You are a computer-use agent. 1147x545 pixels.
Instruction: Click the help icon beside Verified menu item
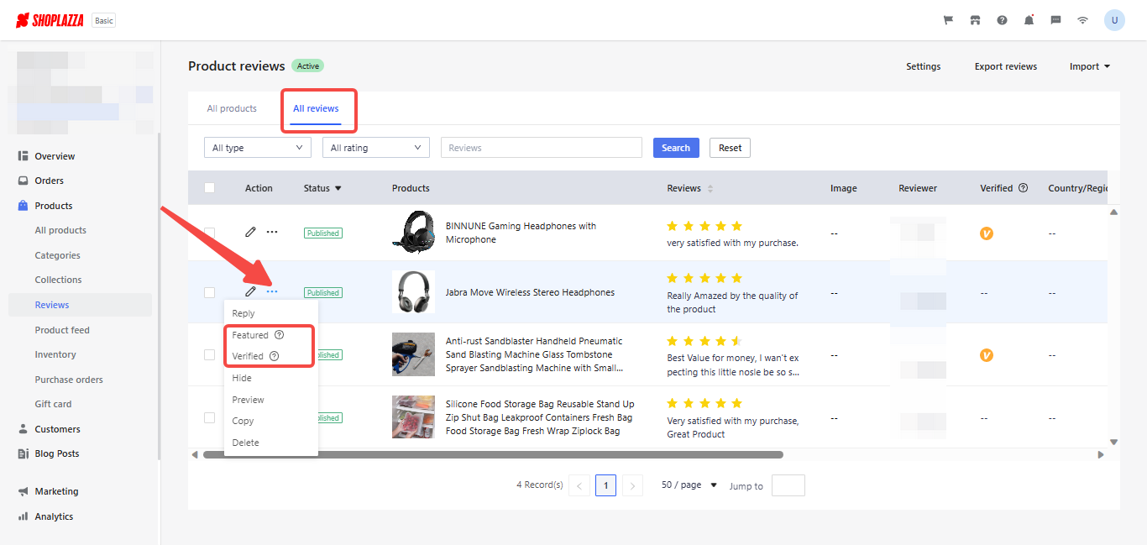pyautogui.click(x=275, y=356)
